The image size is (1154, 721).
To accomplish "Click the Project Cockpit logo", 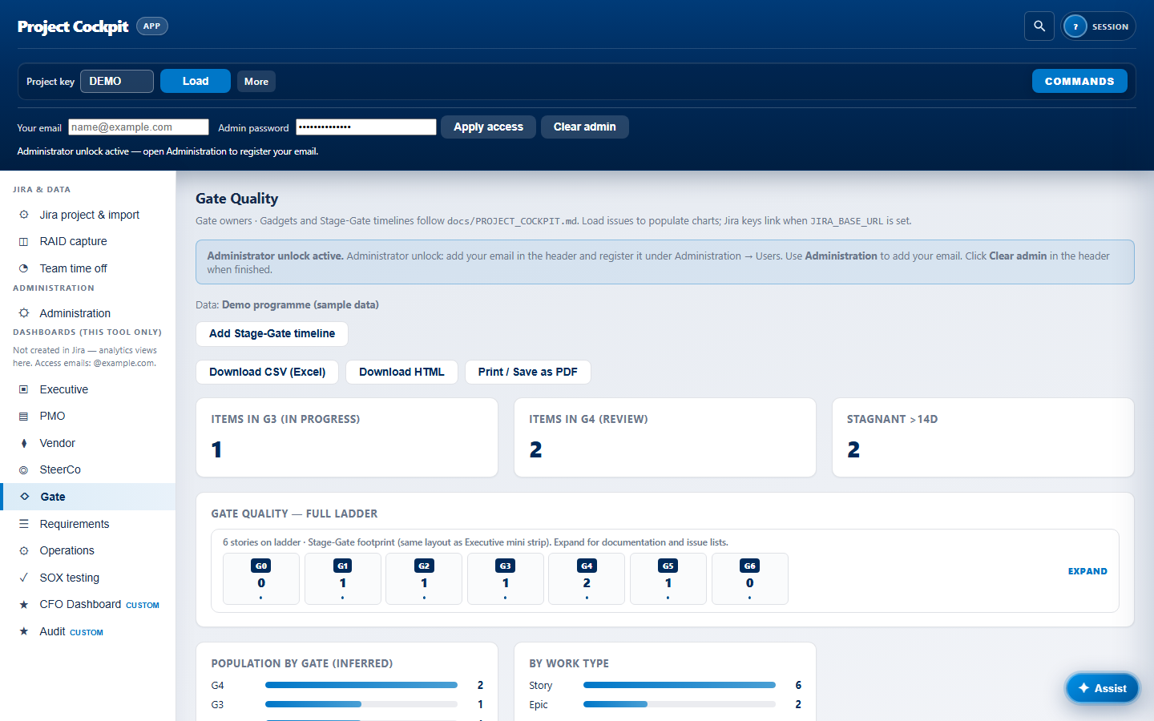I will [73, 26].
